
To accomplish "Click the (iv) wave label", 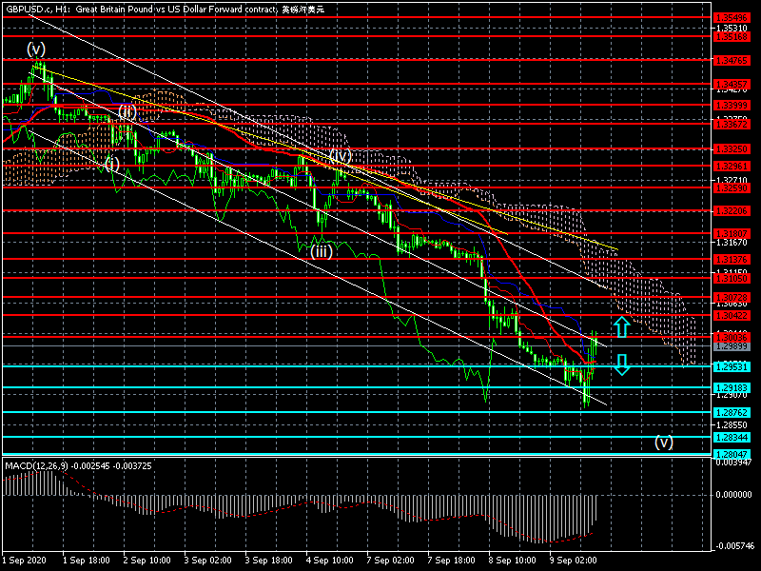I will pyautogui.click(x=341, y=156).
